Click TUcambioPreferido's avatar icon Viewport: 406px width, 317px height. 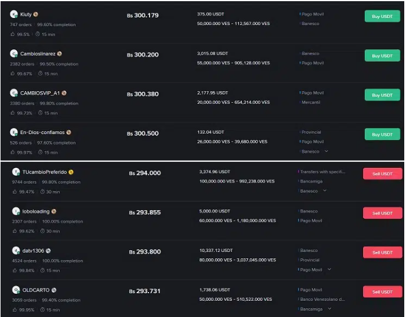16,172
